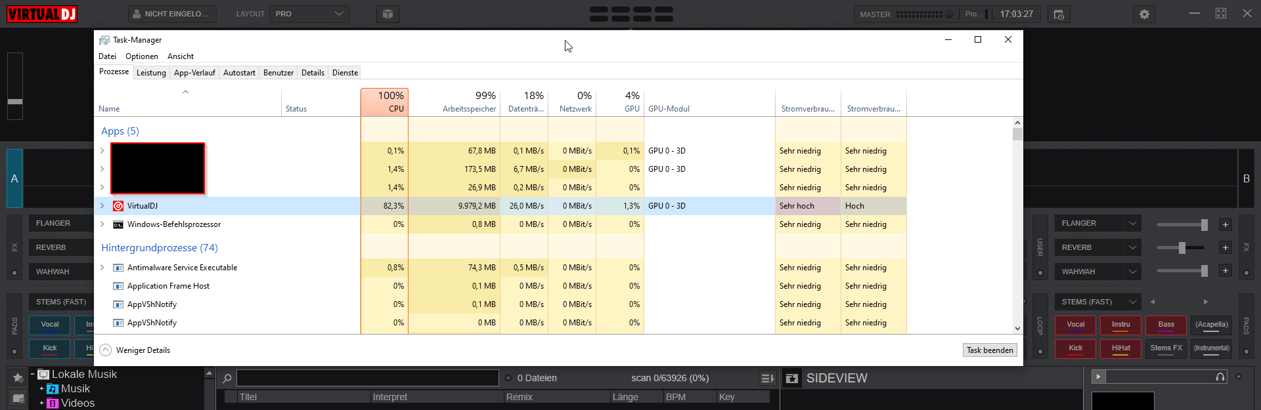Image resolution: width=1261 pixels, height=410 pixels.
Task: Click the 3D cube icon beside the layout selector
Action: coord(388,14)
